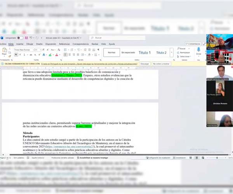Click the Descargar button in notification bar
The image size is (233, 194).
tap(145, 64)
